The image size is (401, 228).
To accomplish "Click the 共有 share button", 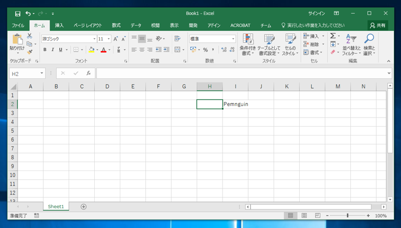I will pyautogui.click(x=378, y=25).
